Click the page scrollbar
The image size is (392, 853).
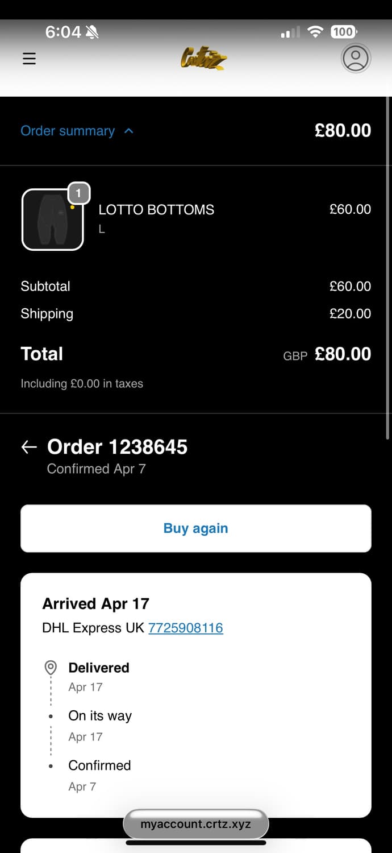pyautogui.click(x=388, y=267)
